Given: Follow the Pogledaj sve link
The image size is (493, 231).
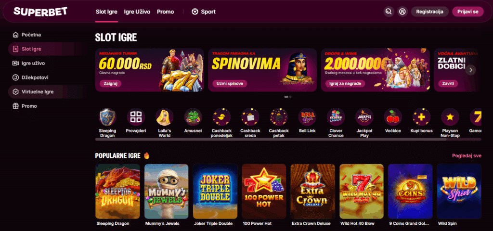Looking at the screenshot, I should click(467, 155).
